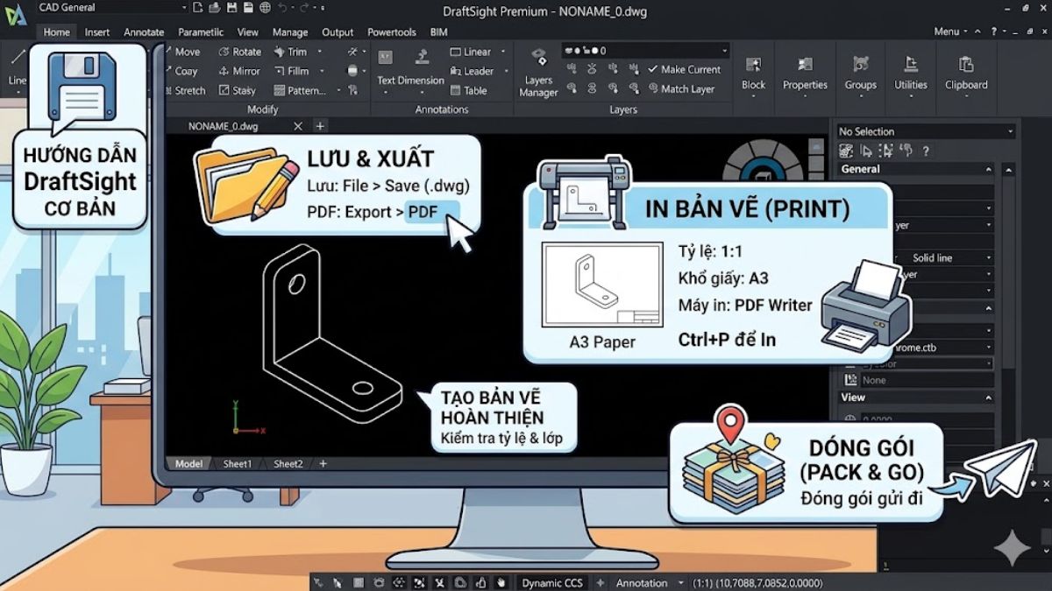
Task: Open the Utilities ribbon button
Action: 911,74
